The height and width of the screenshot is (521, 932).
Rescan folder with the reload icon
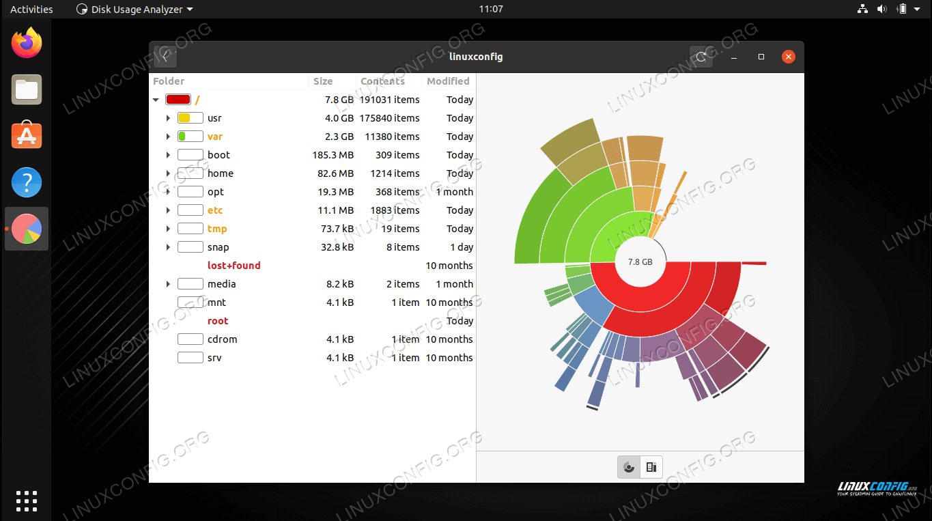tap(701, 57)
